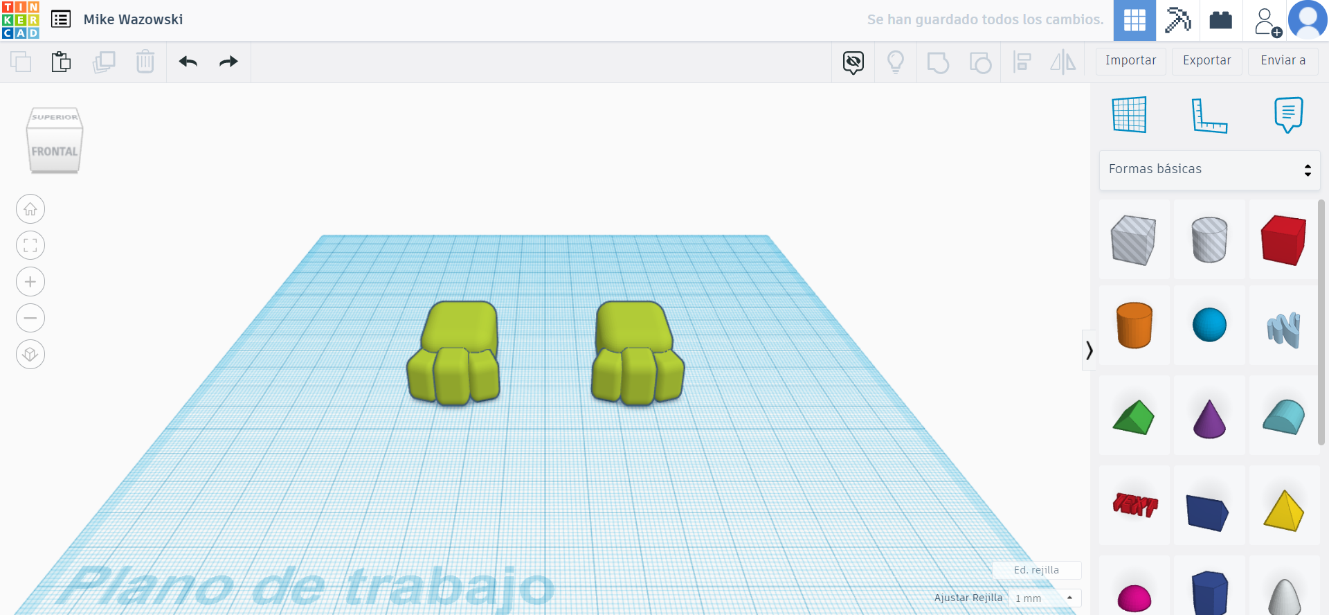Select the Workplane tool
The image size is (1329, 615).
point(1130,114)
